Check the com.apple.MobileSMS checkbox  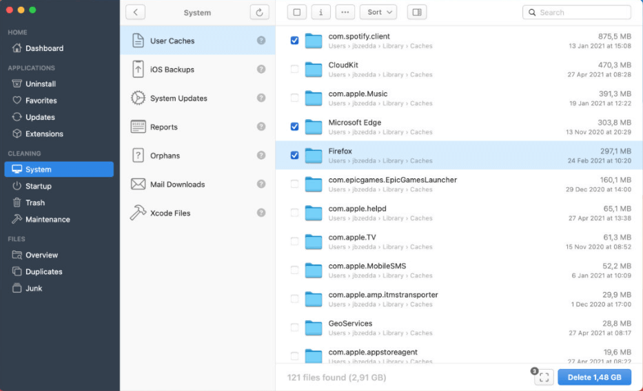tap(294, 269)
